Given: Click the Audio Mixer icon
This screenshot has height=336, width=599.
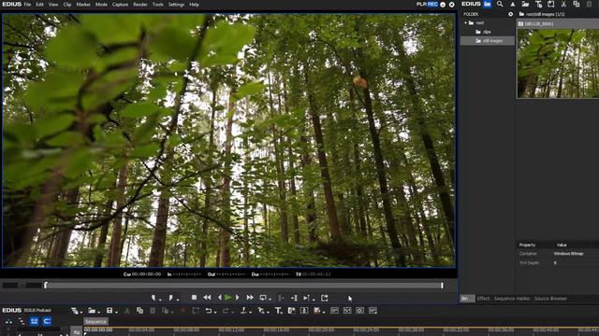Looking at the screenshot, I should click(x=304, y=311).
